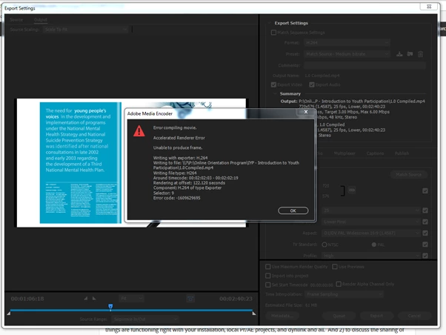446x335 pixels.
Task: Select the NTSC TV Standard radio
Action: 324,245
